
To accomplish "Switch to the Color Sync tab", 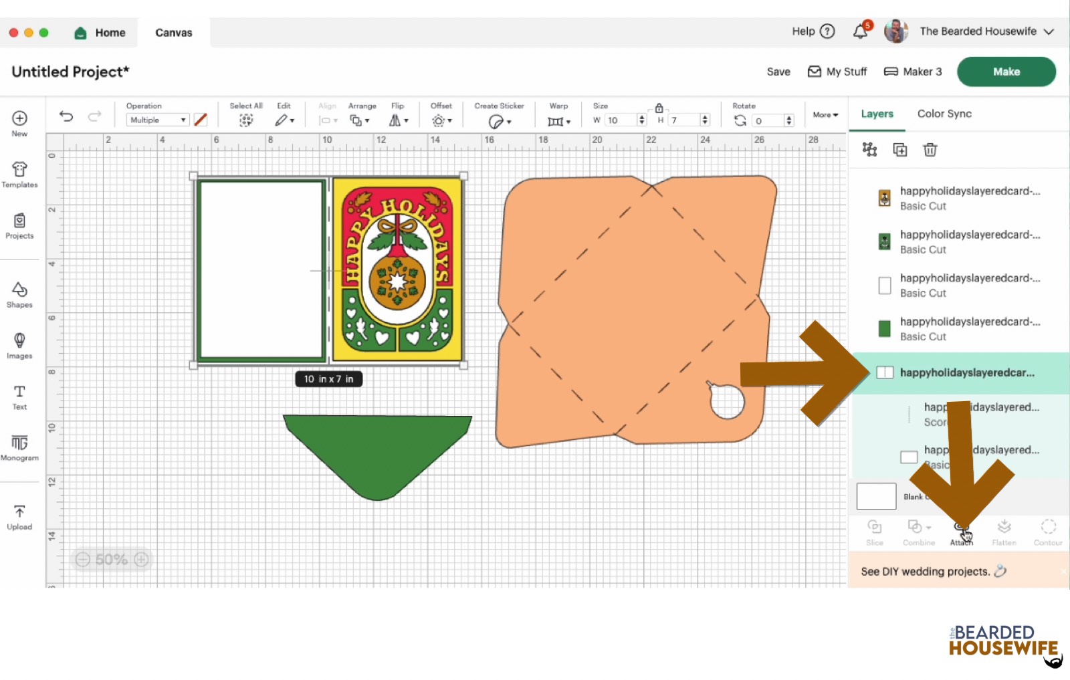I will tap(944, 114).
